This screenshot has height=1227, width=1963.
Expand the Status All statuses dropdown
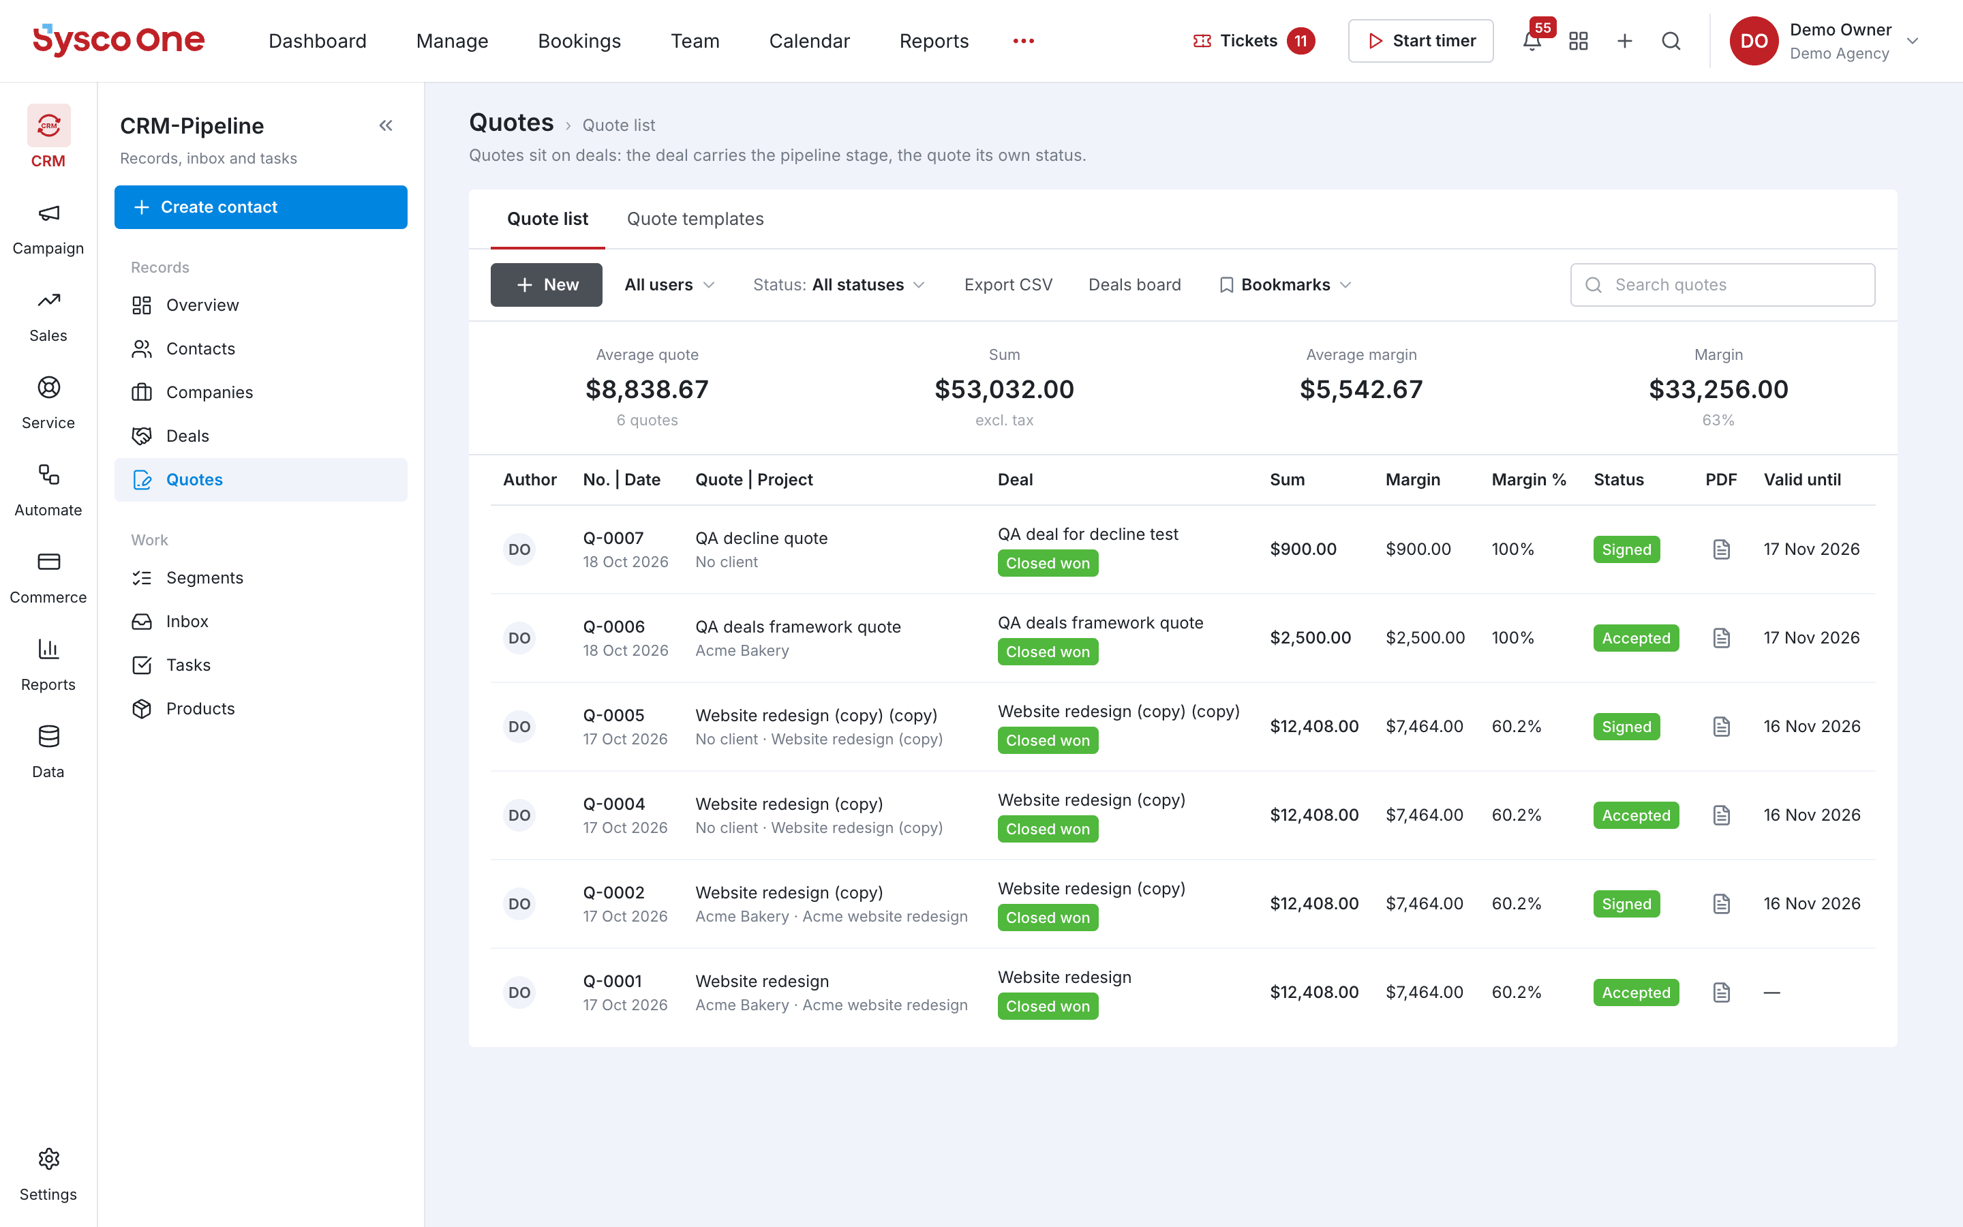(x=839, y=285)
